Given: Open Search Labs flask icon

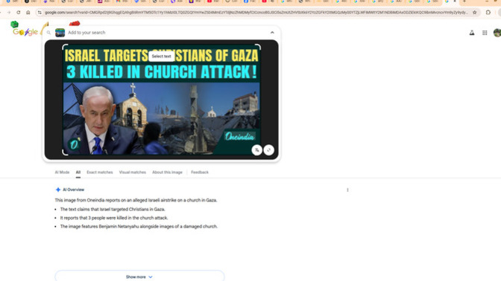Looking at the screenshot, I should coord(472,33).
